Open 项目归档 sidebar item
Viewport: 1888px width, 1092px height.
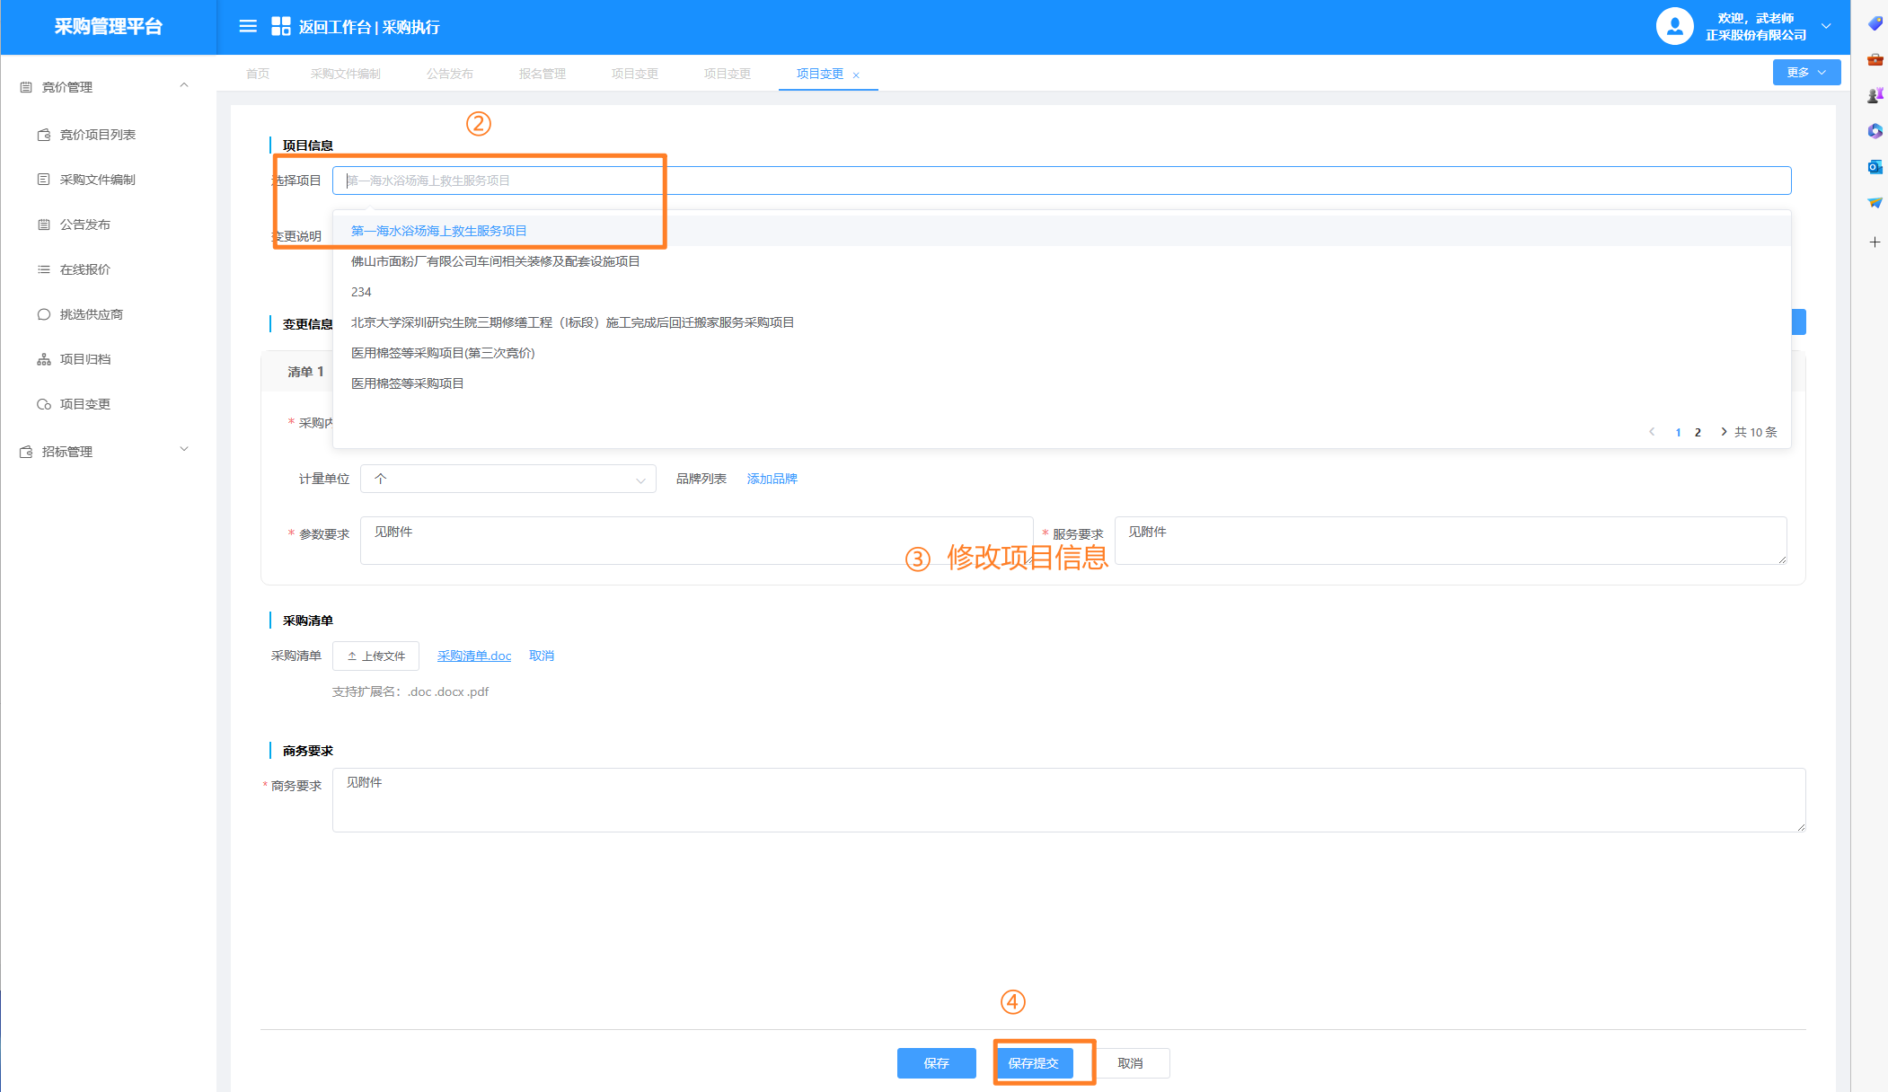[84, 359]
